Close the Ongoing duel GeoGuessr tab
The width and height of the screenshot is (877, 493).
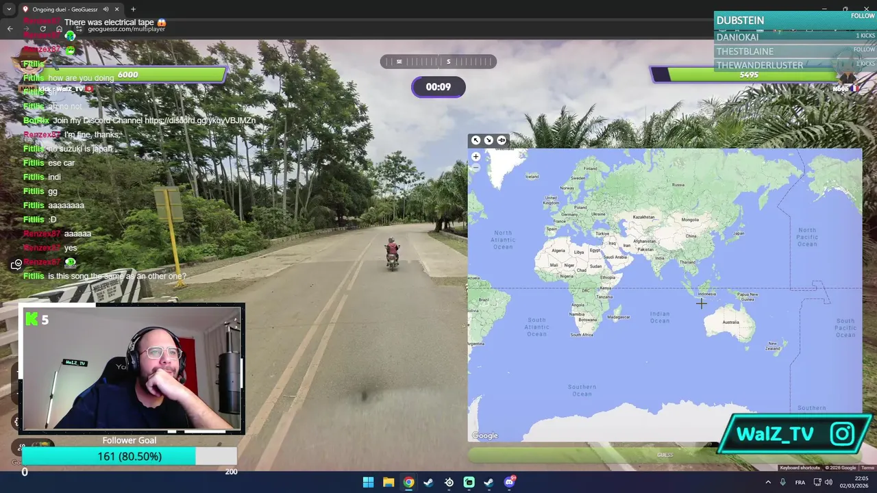pyautogui.click(x=117, y=10)
